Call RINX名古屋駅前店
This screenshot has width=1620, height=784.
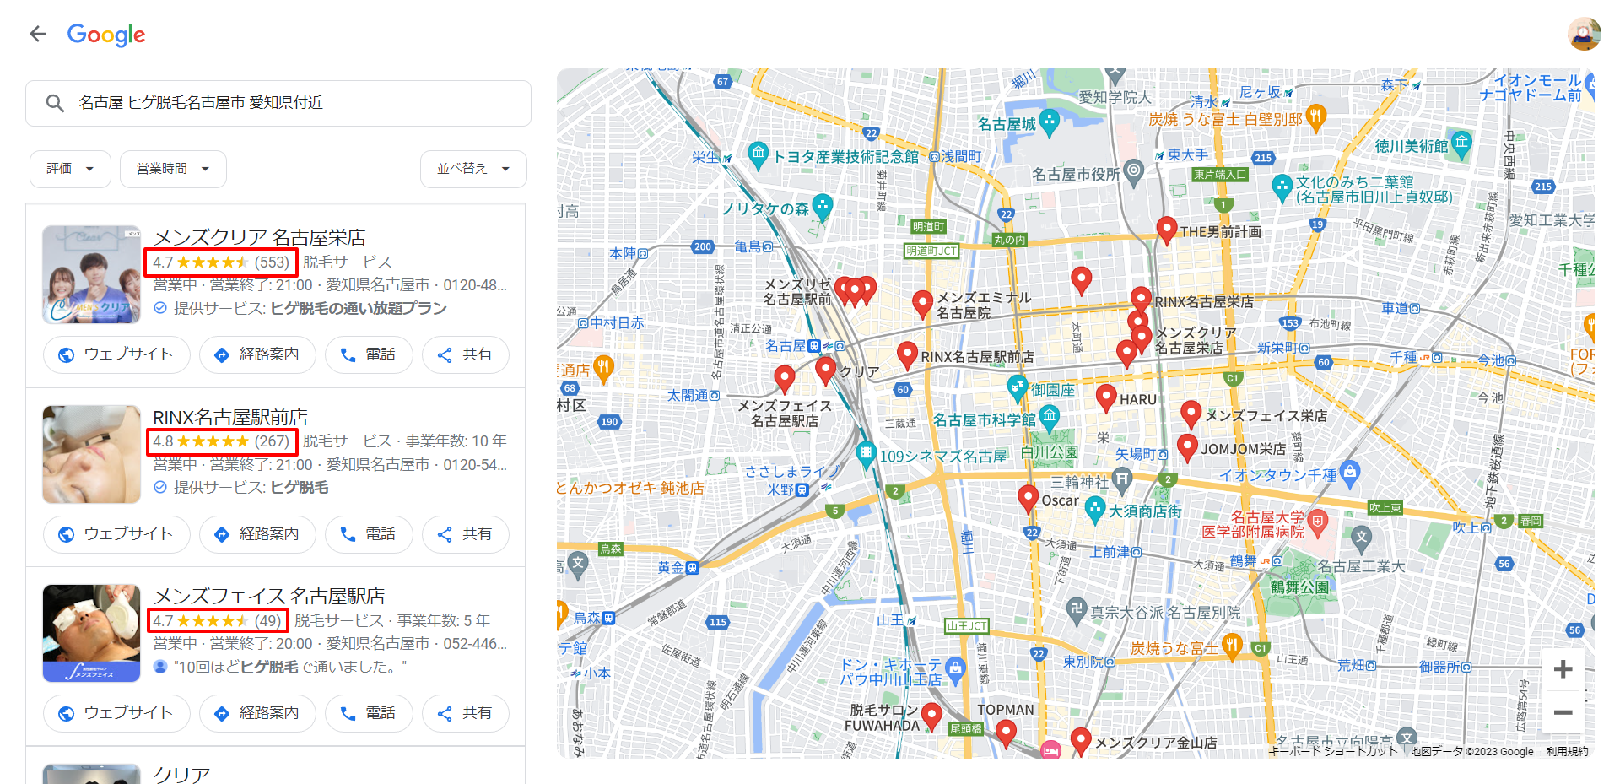coord(369,534)
